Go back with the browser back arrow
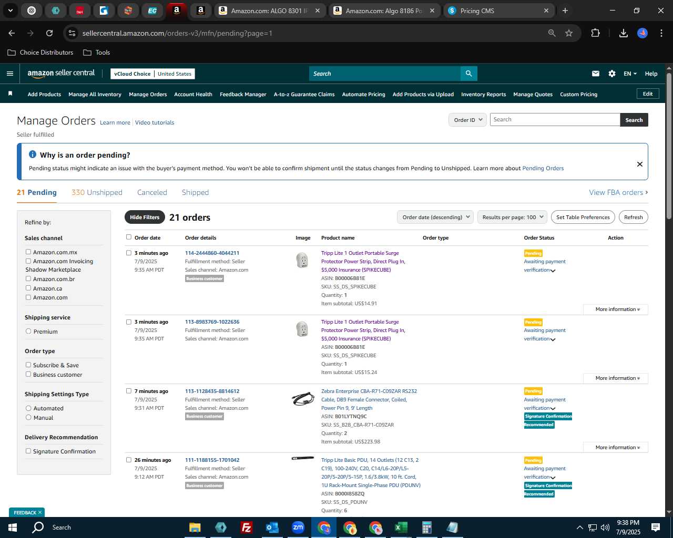Image resolution: width=673 pixels, height=538 pixels. point(12,33)
